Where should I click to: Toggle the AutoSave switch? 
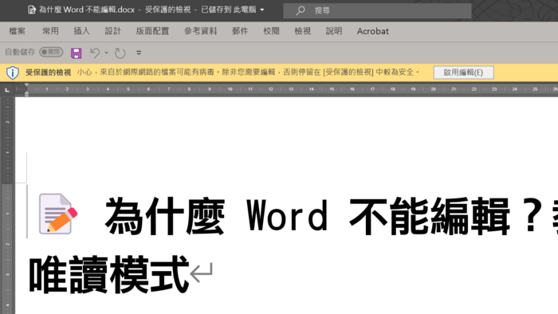click(x=51, y=52)
